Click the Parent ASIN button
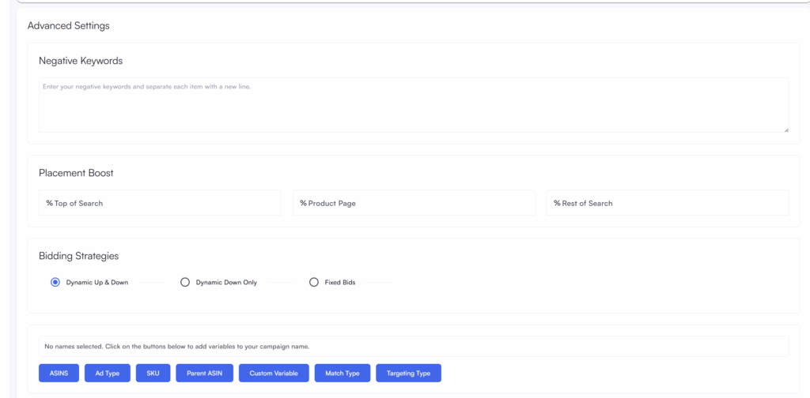This screenshot has height=398, width=810. 204,373
